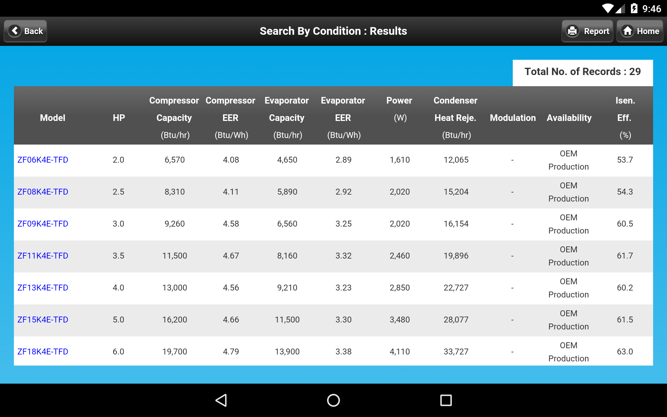The height and width of the screenshot is (417, 667).
Task: Tap compressor capacity value 16,200
Action: [175, 320]
